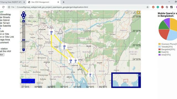
Task: Open the red ABP AdBlock extension icon
Action: click(162, 7)
